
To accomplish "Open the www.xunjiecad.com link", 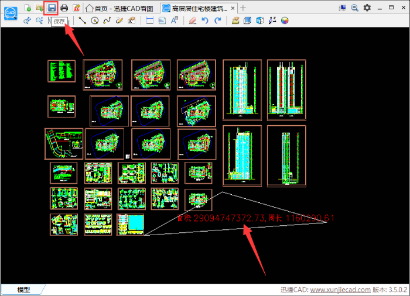I will click(340, 290).
